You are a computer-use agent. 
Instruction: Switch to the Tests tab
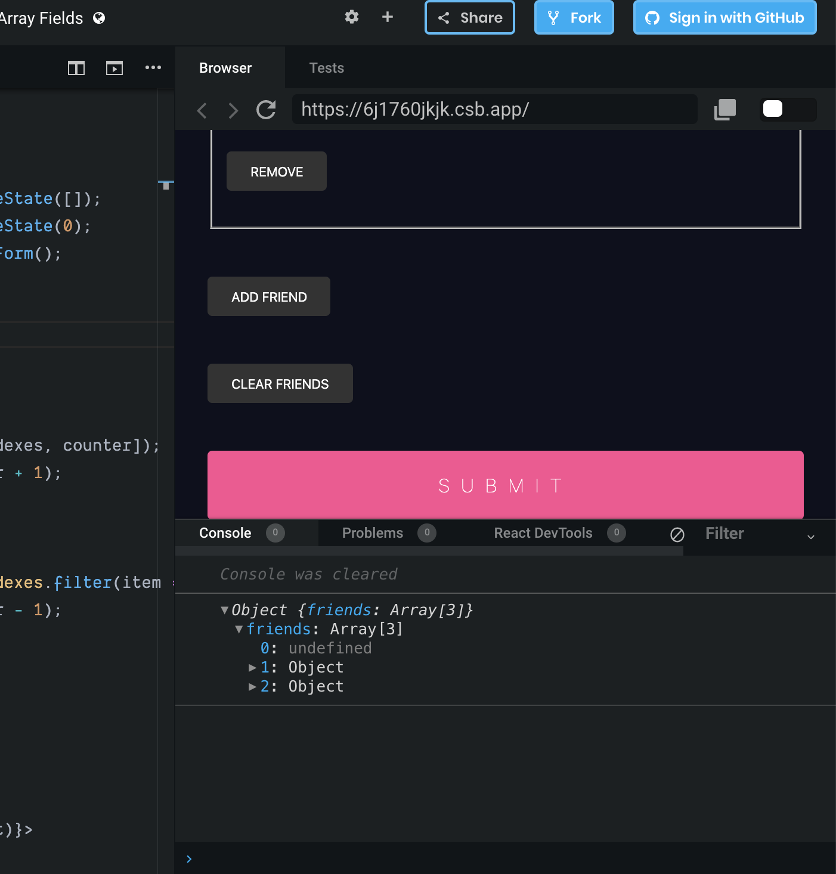pos(326,67)
